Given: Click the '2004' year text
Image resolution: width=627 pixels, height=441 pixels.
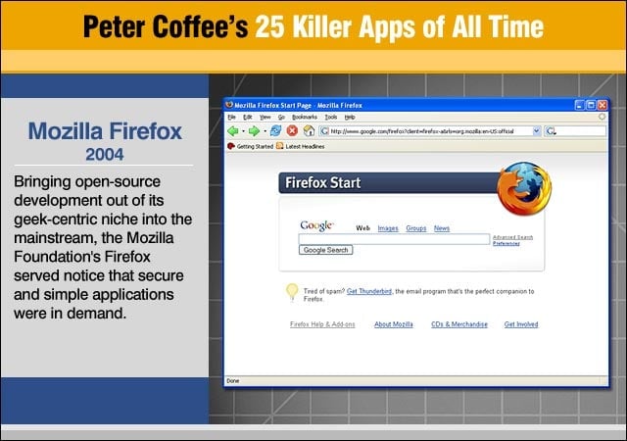Looking at the screenshot, I should (105, 155).
